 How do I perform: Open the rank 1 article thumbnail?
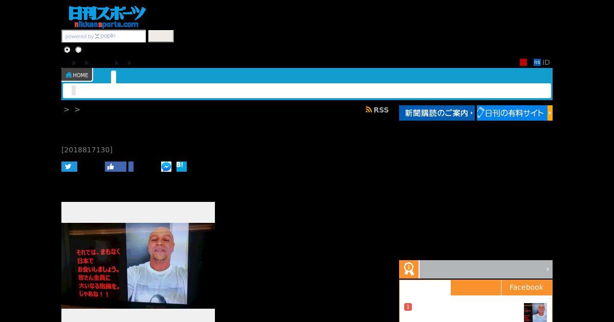pos(535,312)
